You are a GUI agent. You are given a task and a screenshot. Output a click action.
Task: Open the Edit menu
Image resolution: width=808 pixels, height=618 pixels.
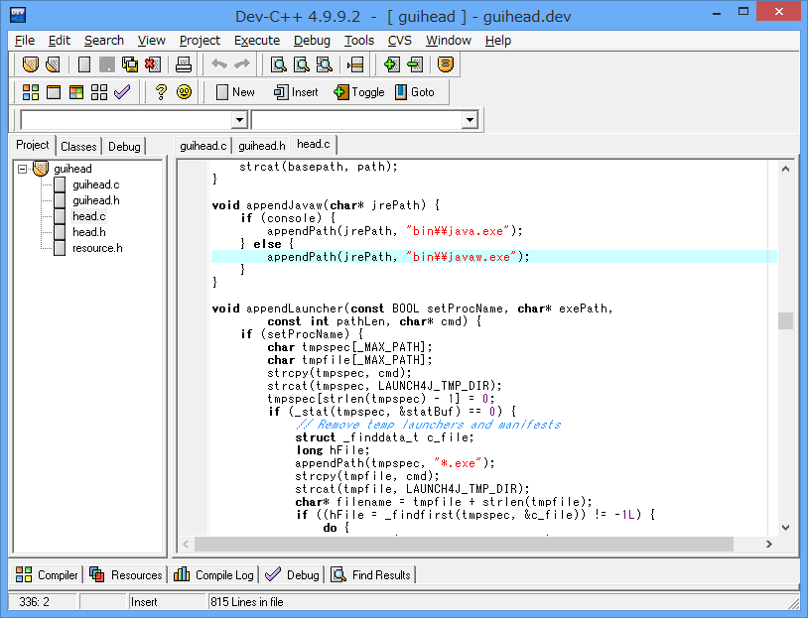(60, 40)
